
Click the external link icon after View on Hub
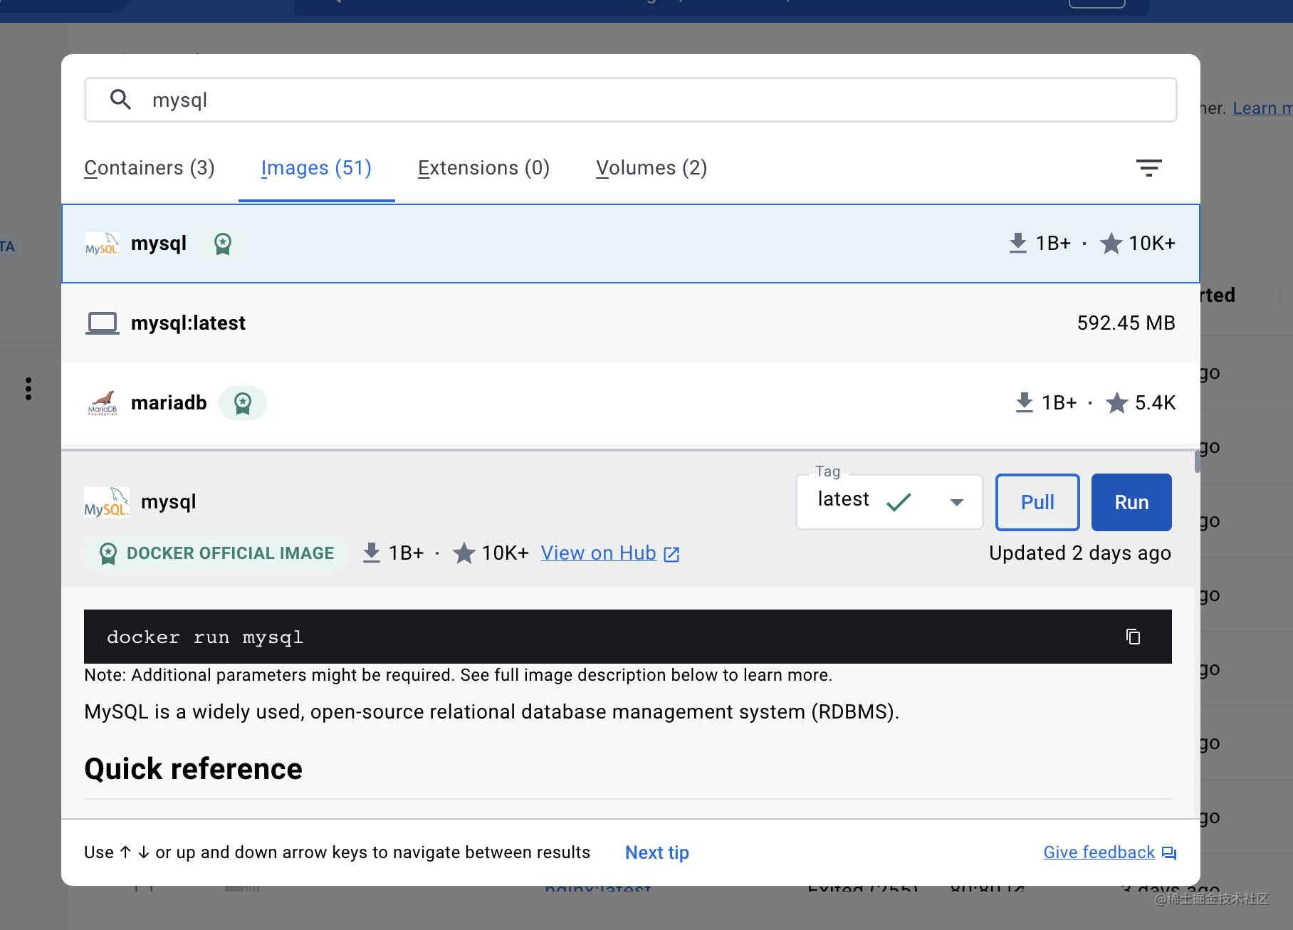point(671,554)
